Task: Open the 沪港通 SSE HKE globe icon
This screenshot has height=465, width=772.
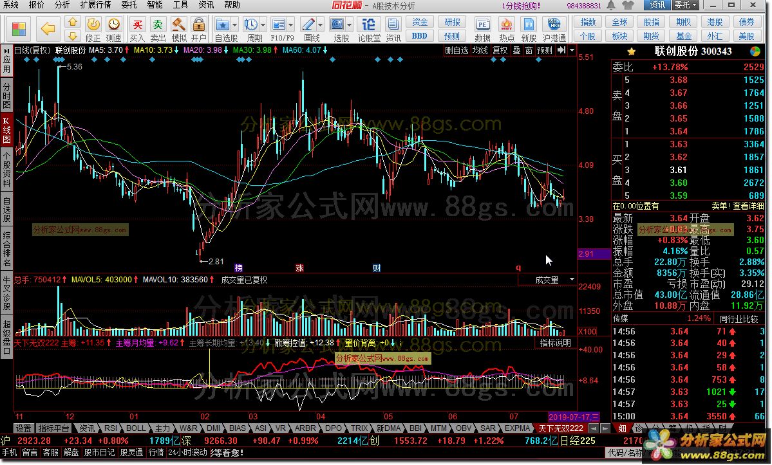Action: click(x=554, y=24)
